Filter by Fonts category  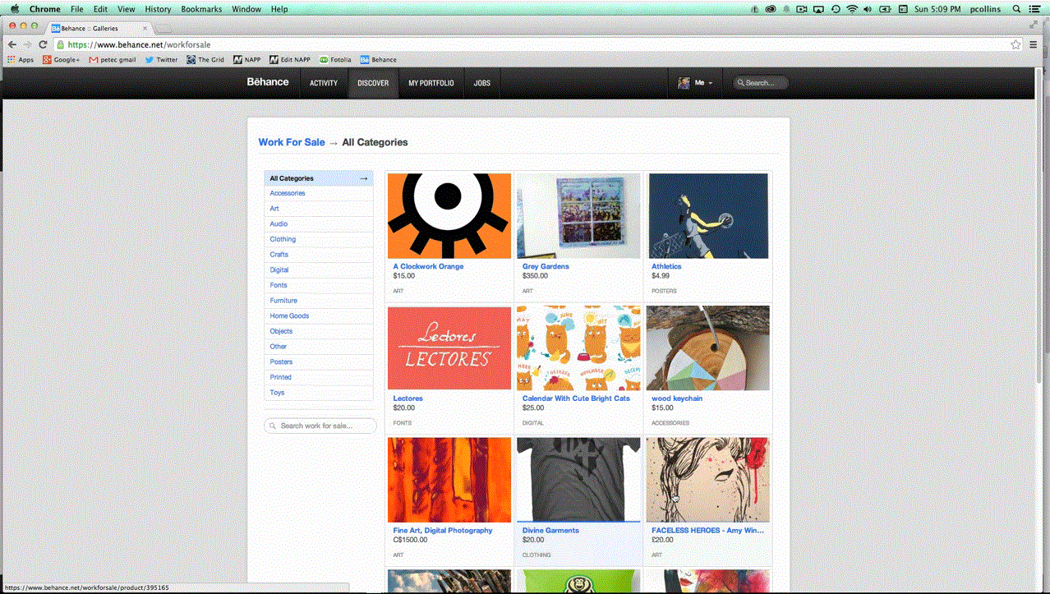click(x=279, y=285)
